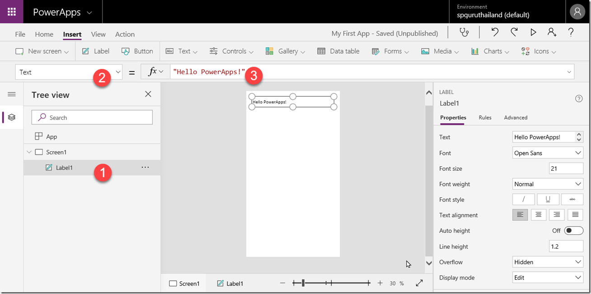The image size is (591, 294).
Task: Open the Help question mark icon
Action: click(571, 33)
